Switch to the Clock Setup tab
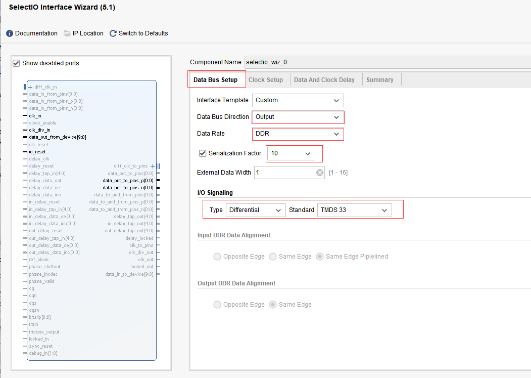The image size is (531, 378). pyautogui.click(x=266, y=80)
